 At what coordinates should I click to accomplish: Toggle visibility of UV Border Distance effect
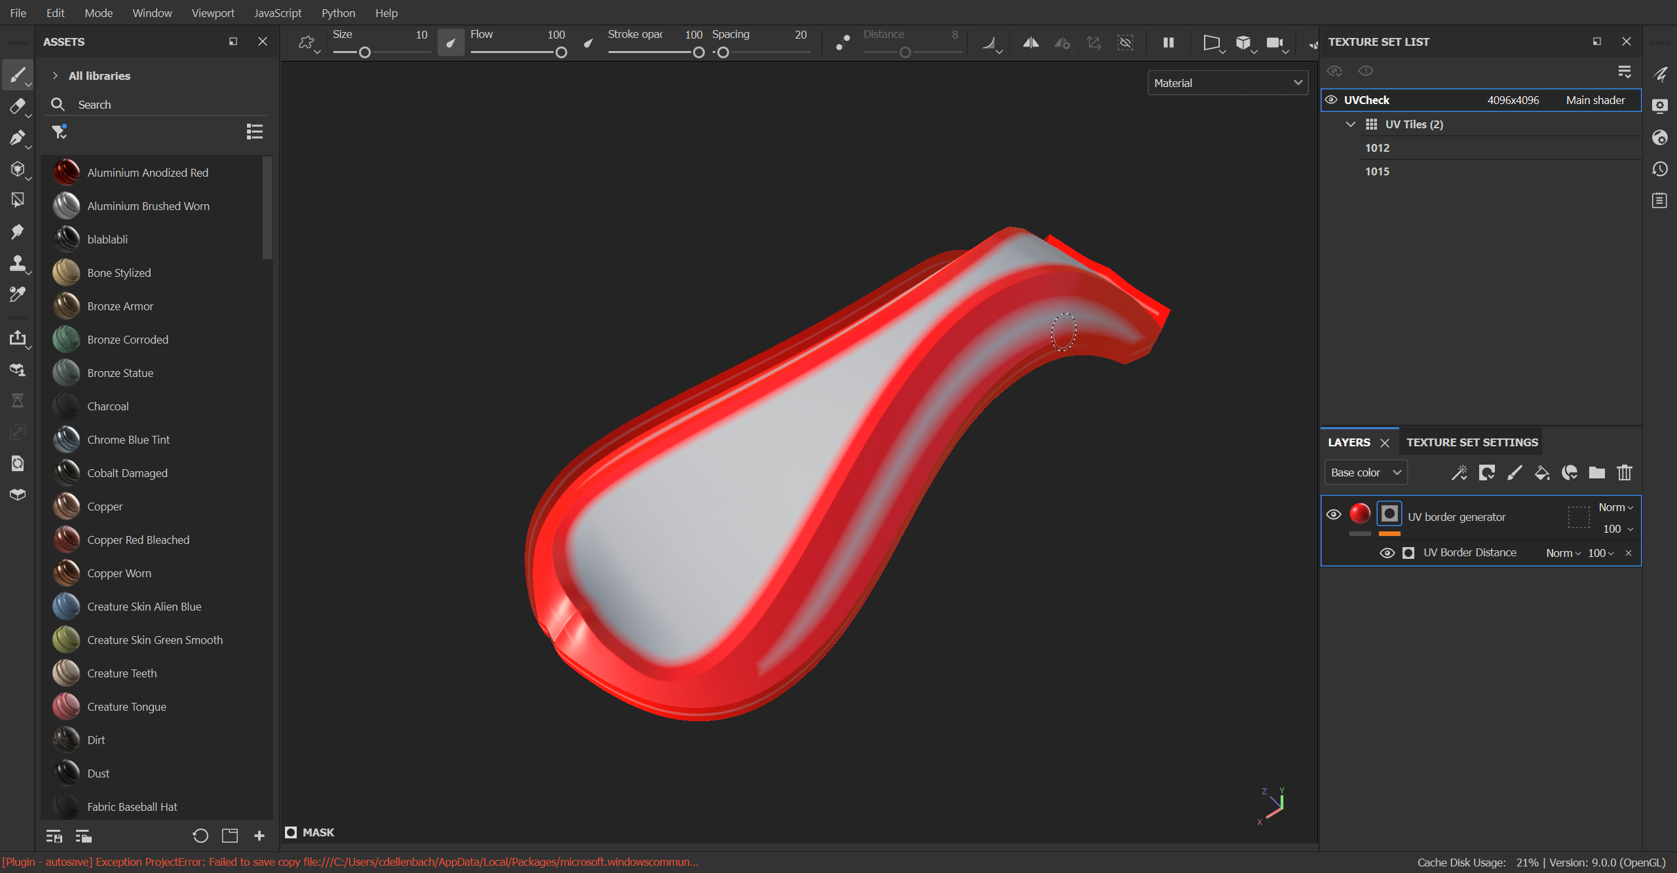[x=1387, y=553]
